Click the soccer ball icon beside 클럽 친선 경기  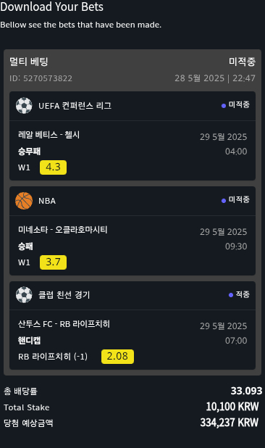pos(24,295)
